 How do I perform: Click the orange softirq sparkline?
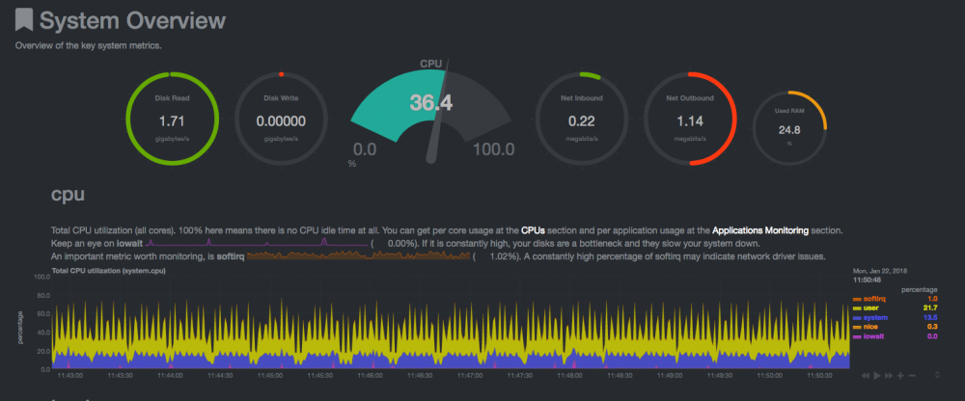(358, 255)
